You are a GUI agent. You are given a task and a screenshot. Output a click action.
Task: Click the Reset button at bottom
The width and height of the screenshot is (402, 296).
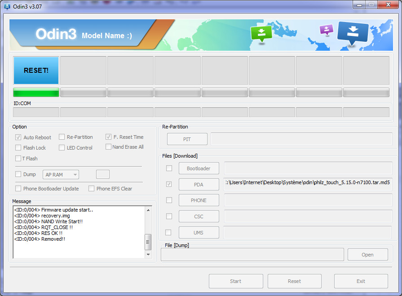tap(295, 281)
